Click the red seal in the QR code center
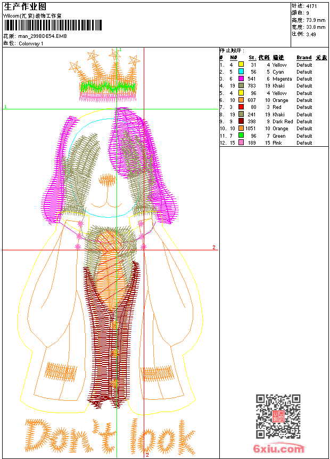The image size is (330, 459). coord(278,417)
